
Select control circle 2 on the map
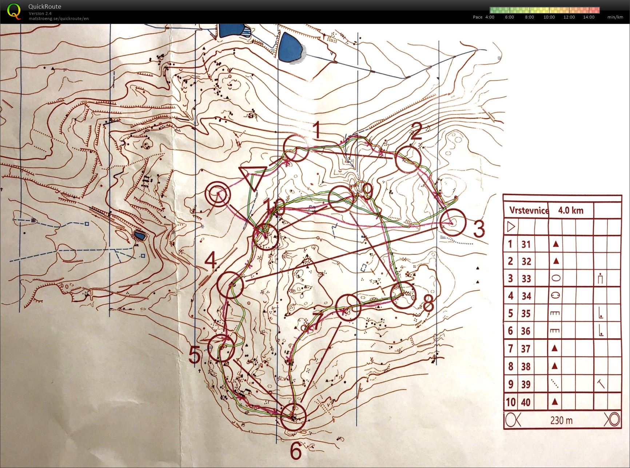[408, 160]
